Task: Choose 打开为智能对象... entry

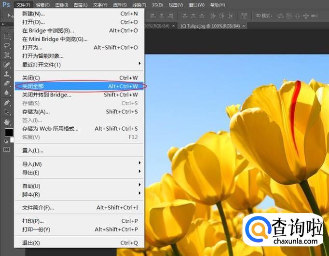Action: (79, 56)
